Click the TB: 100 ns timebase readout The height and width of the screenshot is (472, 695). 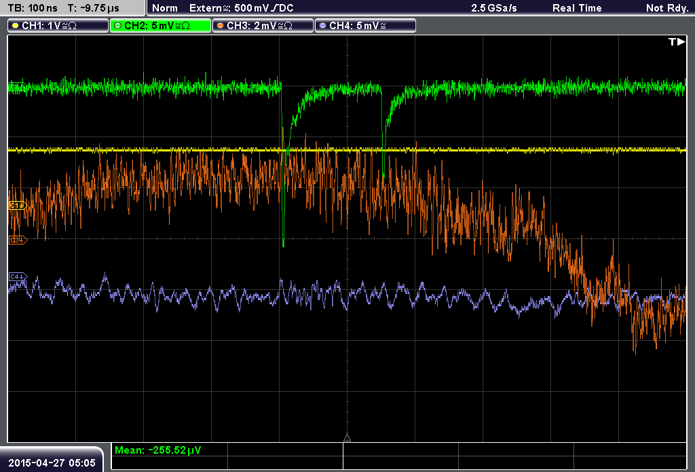point(33,8)
